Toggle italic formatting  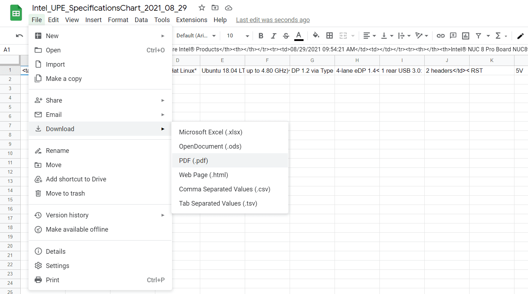click(273, 36)
